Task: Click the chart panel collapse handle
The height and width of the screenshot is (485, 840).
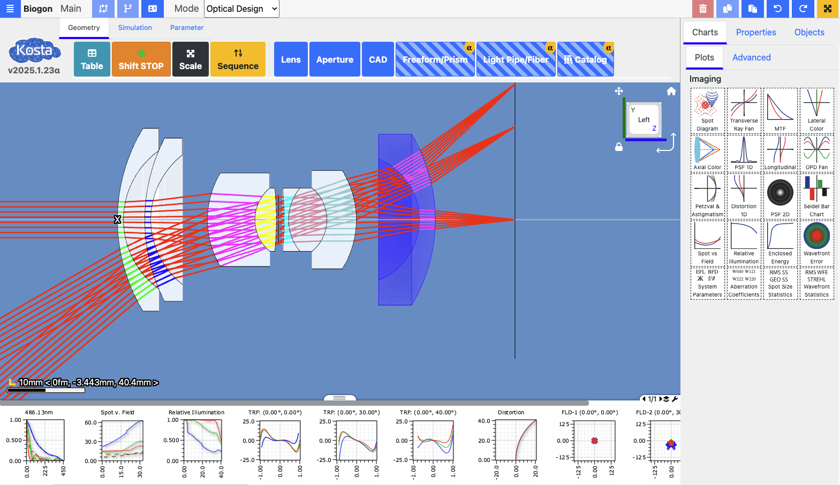Action: 340,398
